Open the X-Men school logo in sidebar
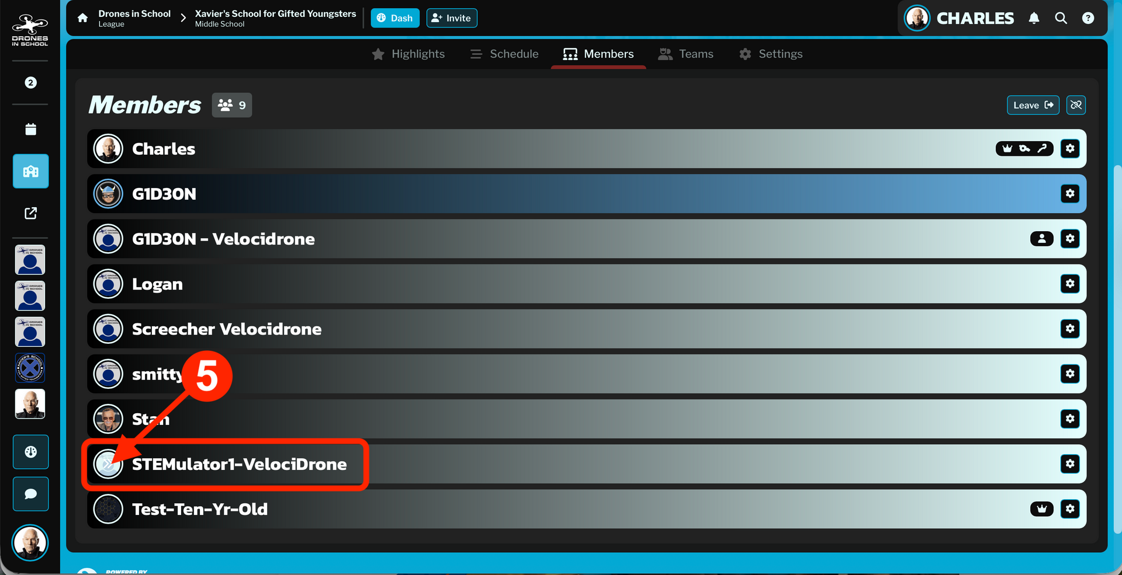The width and height of the screenshot is (1122, 575). pyautogui.click(x=30, y=368)
